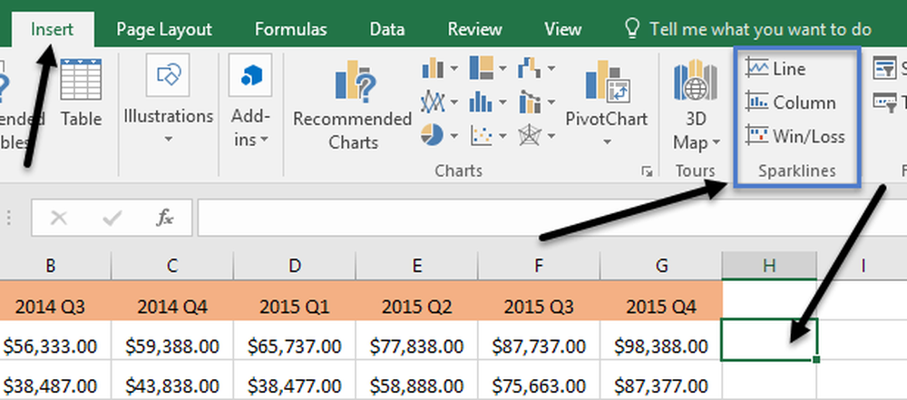The image size is (907, 400).
Task: Insert a combo chart
Action: click(536, 102)
